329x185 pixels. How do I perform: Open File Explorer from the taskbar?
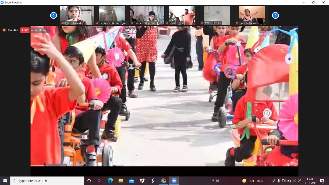[x=121, y=181]
